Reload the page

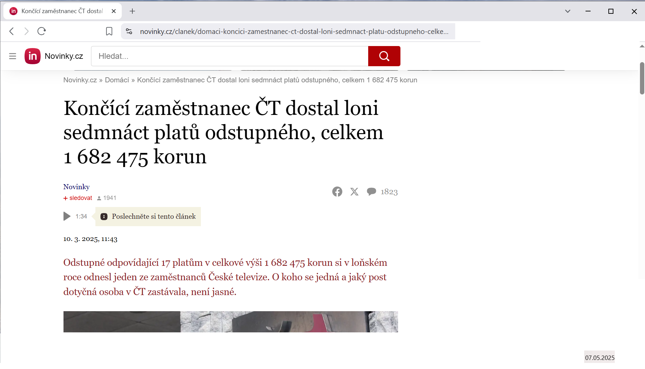(x=42, y=31)
